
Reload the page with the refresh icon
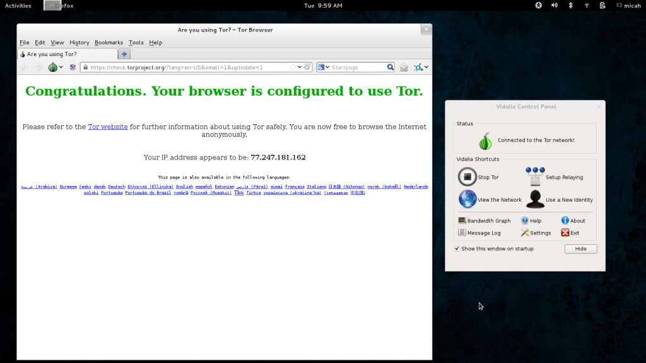click(x=307, y=67)
